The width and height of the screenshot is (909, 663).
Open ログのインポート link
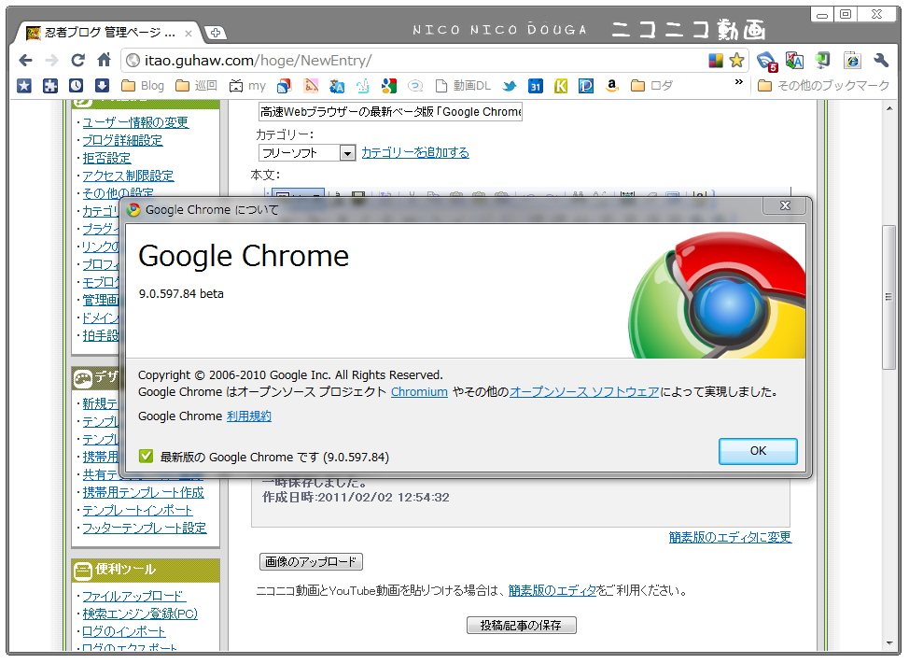coord(124,631)
